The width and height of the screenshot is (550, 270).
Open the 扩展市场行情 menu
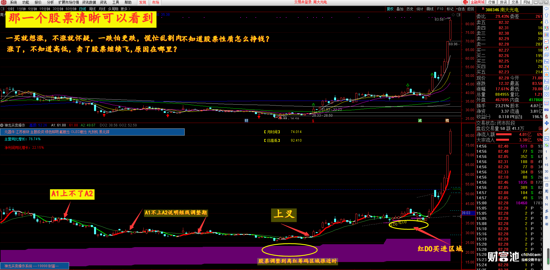tap(69, 2)
